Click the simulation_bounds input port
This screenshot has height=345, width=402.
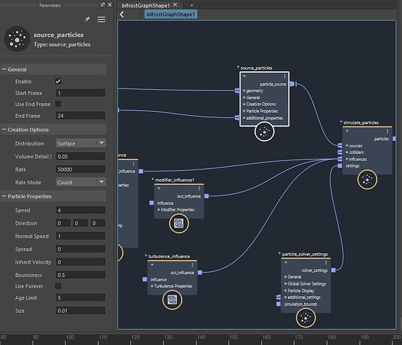(x=279, y=304)
